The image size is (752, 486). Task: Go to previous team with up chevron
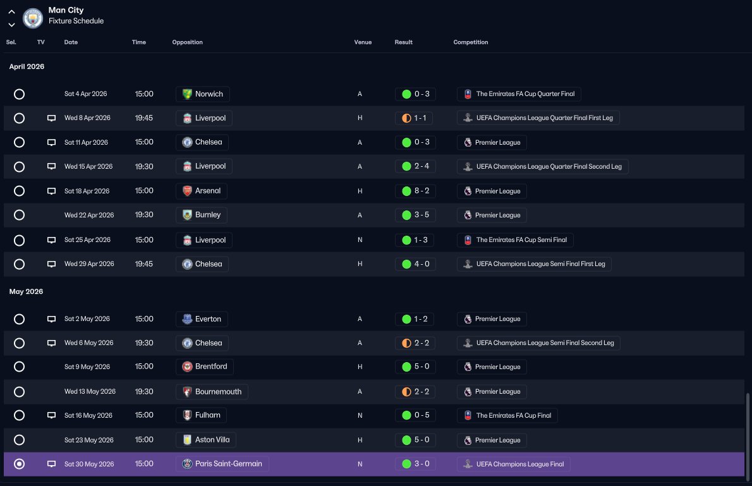click(11, 11)
